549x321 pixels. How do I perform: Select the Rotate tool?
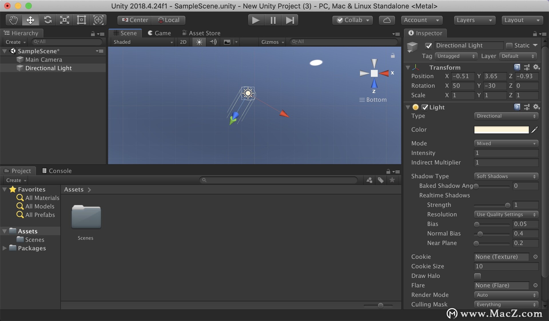(x=47, y=20)
